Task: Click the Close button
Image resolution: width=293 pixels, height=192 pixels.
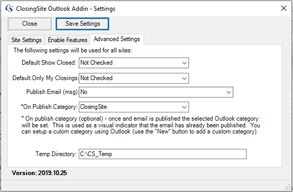Action: pyautogui.click(x=29, y=24)
